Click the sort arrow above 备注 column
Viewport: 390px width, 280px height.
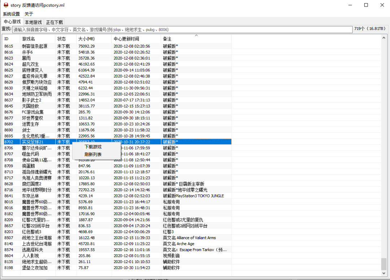[196, 35]
